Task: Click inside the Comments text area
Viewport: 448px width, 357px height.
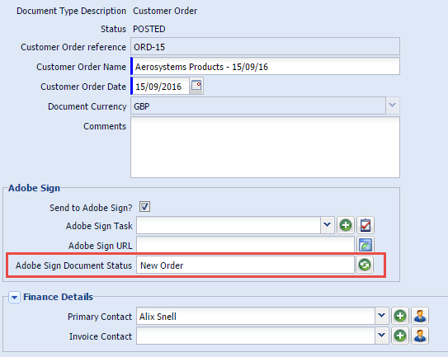Action: pos(265,147)
